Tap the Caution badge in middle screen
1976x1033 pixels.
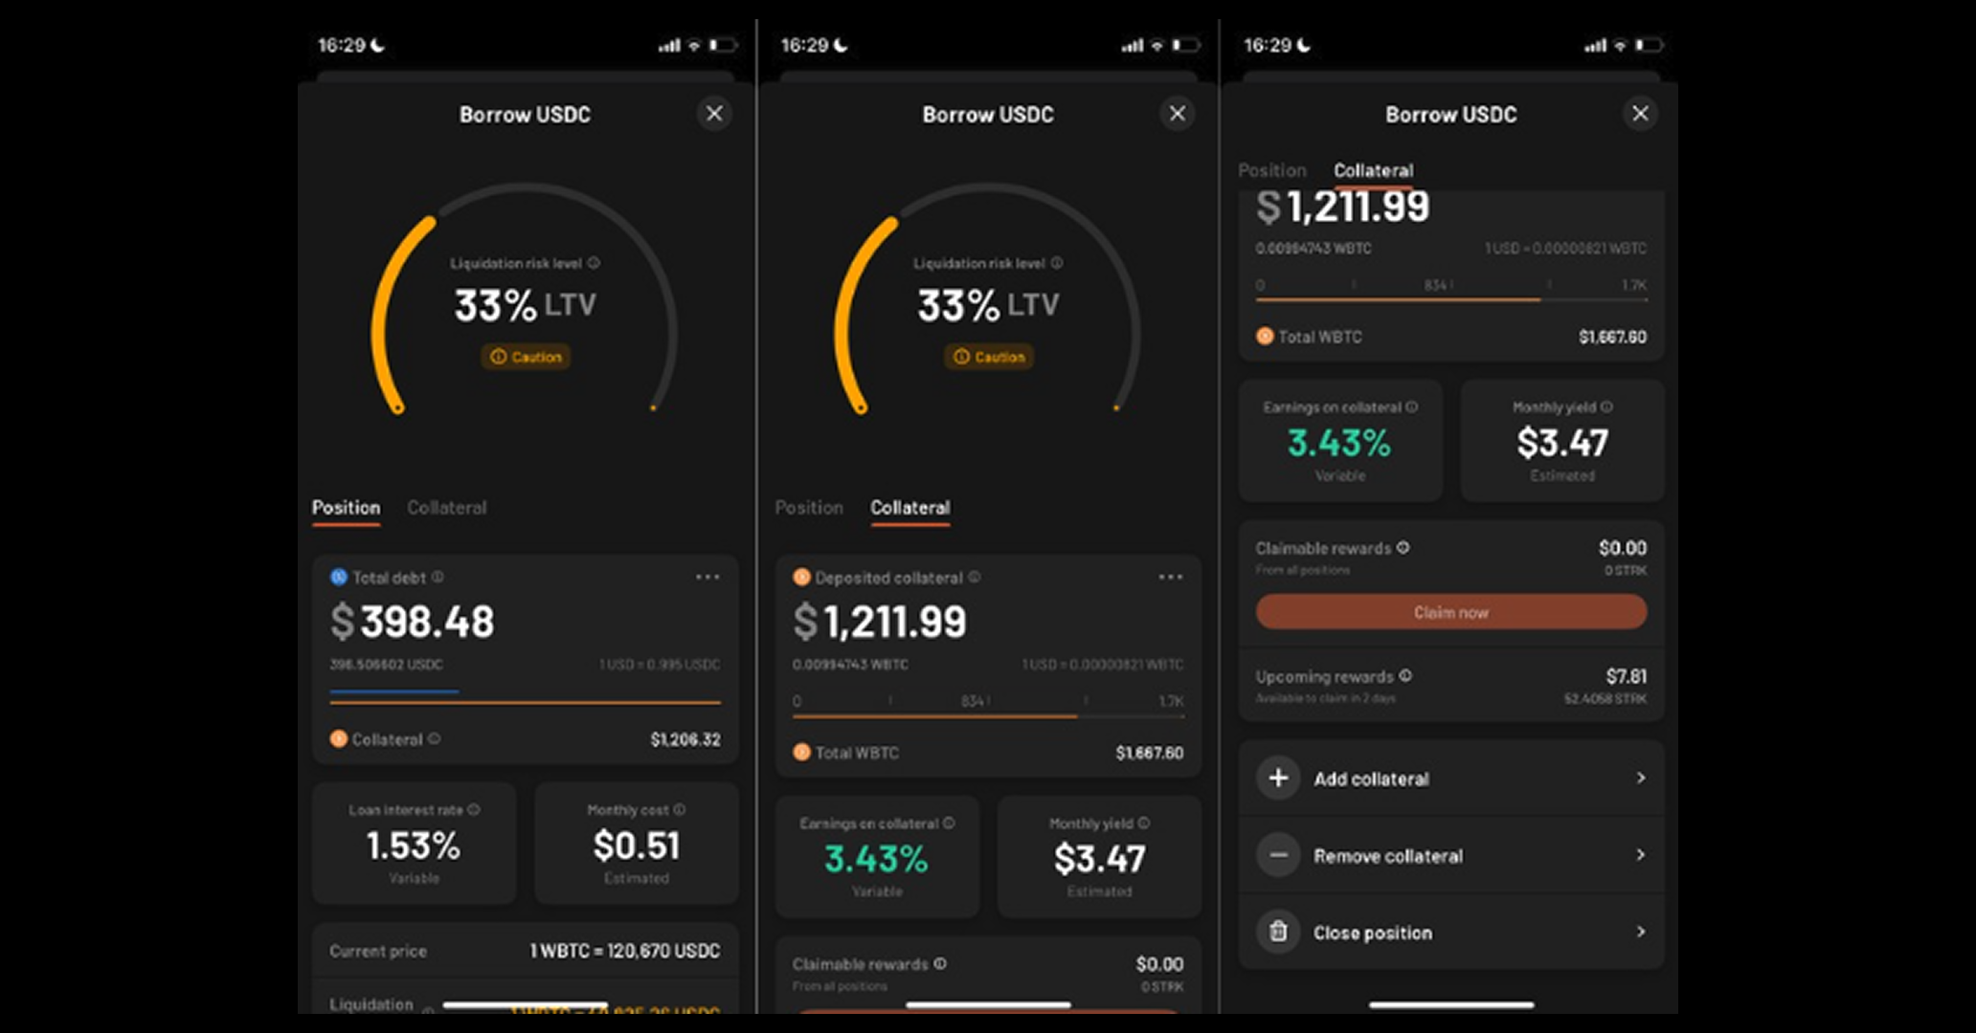(989, 357)
